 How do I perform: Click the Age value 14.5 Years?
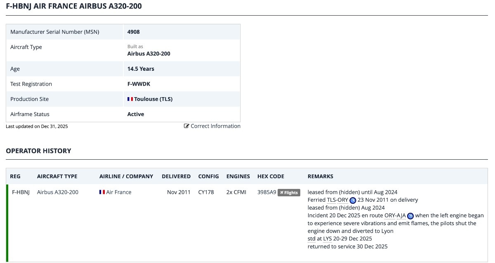point(141,69)
